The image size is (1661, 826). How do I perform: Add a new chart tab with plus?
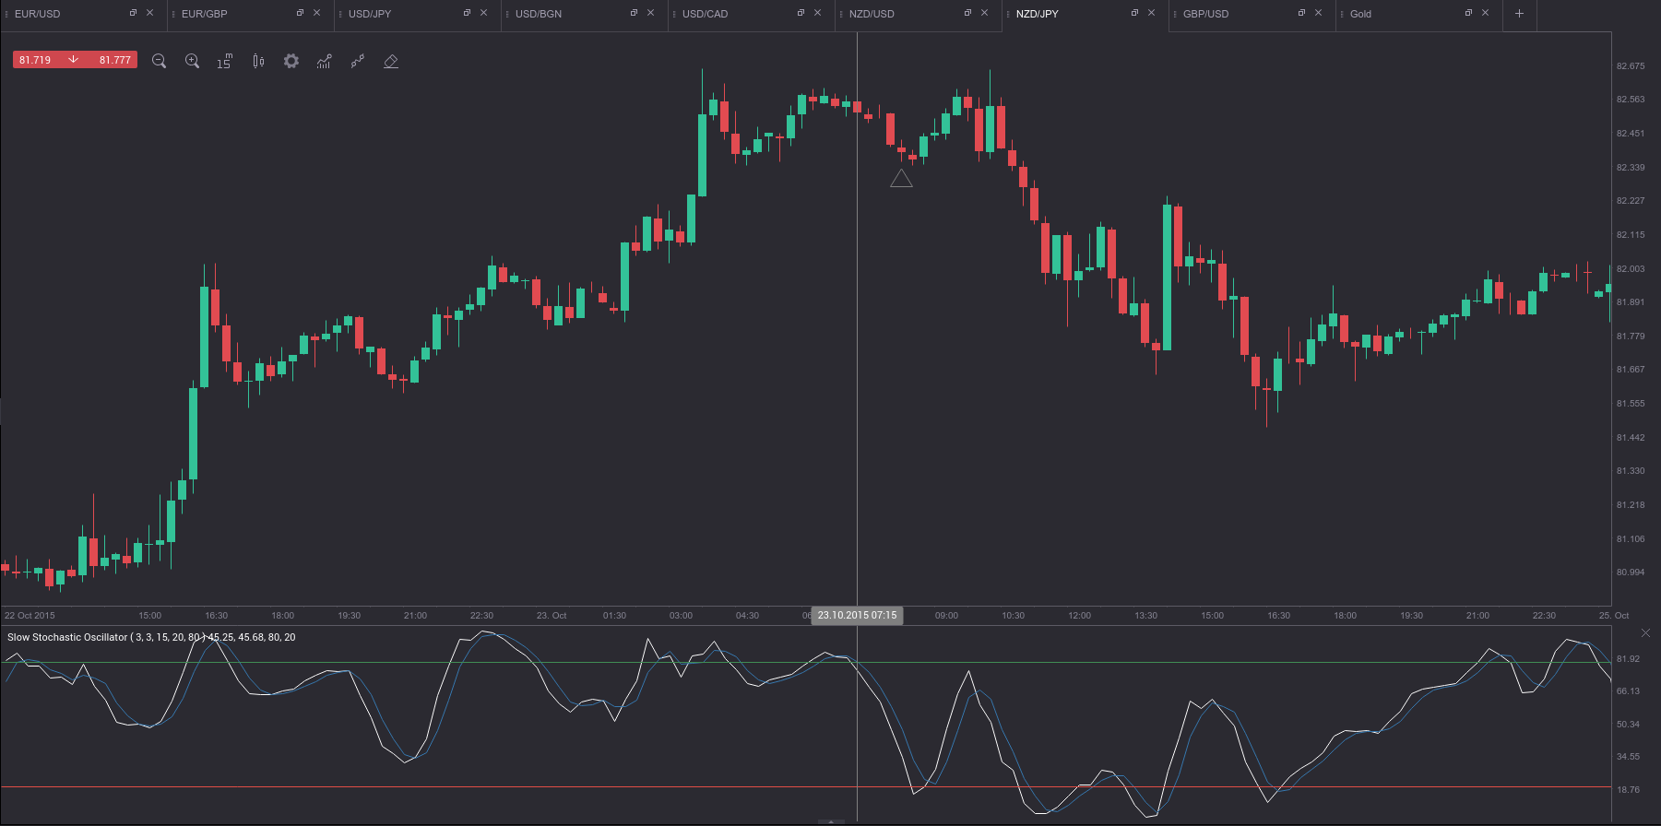tap(1519, 14)
